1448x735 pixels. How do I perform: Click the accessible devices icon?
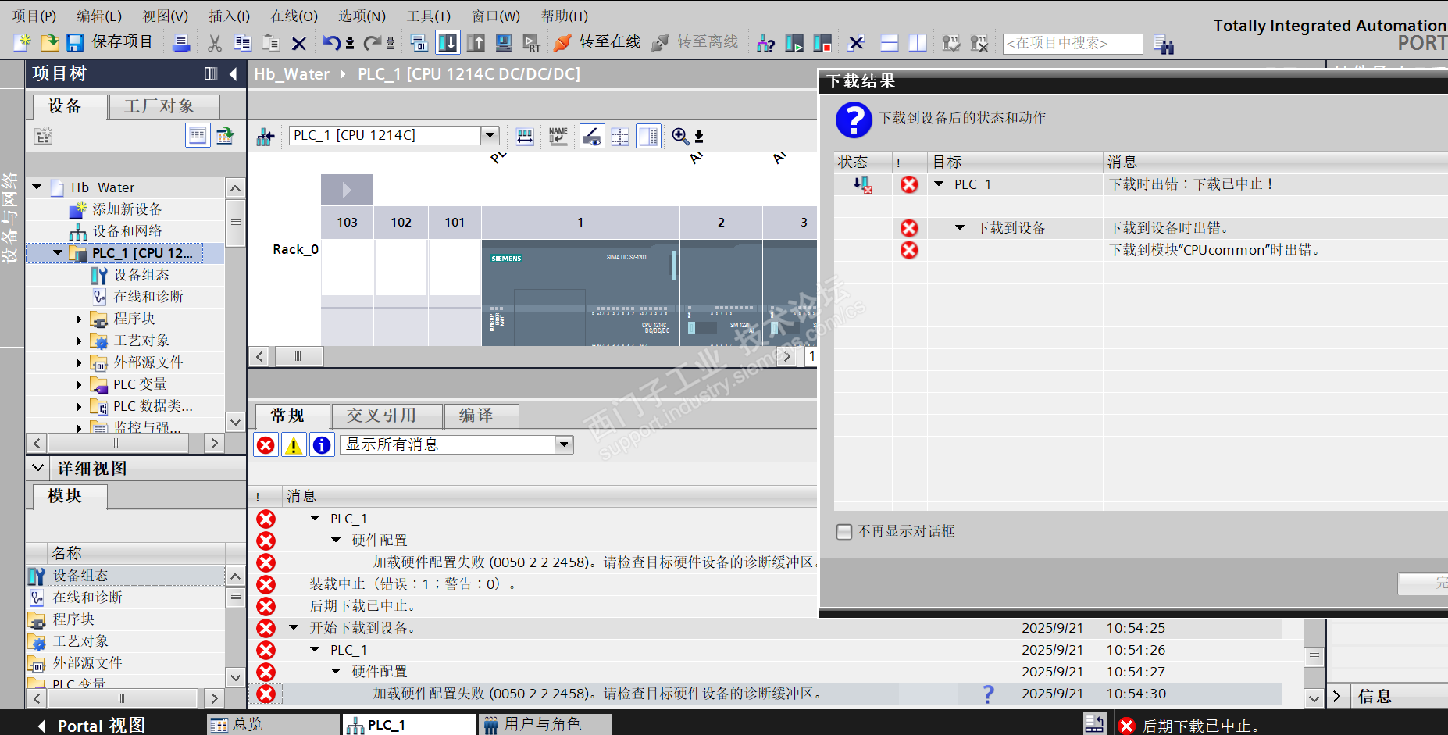765,43
